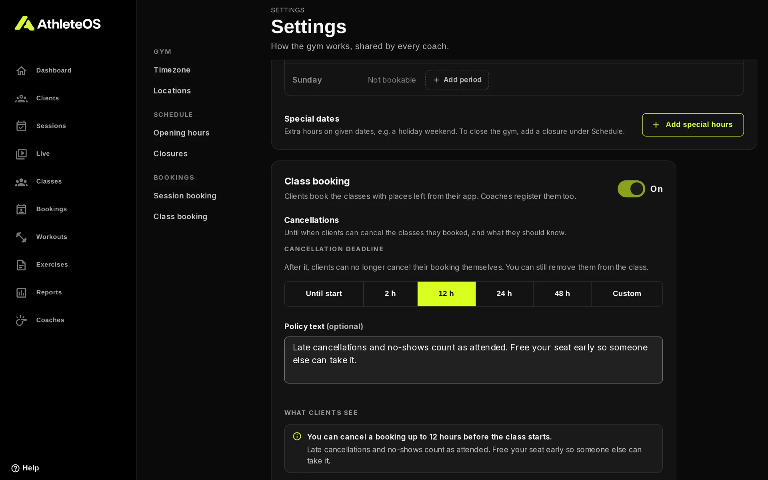Click the 'On' toggle state label
768x480 pixels.
point(656,189)
